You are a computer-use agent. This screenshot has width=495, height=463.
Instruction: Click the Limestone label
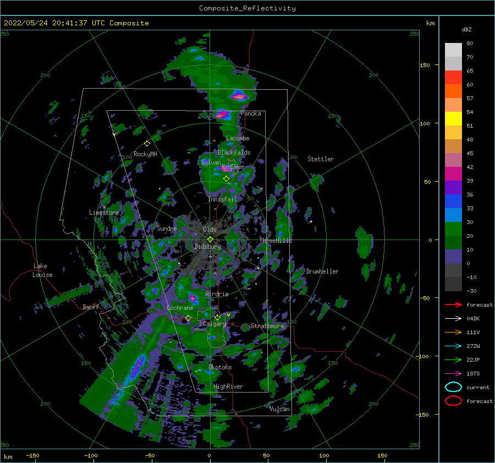[104, 213]
